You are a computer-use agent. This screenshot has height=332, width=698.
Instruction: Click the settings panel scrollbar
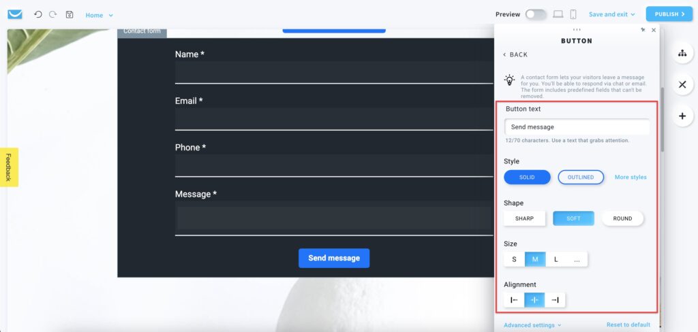click(x=662, y=120)
